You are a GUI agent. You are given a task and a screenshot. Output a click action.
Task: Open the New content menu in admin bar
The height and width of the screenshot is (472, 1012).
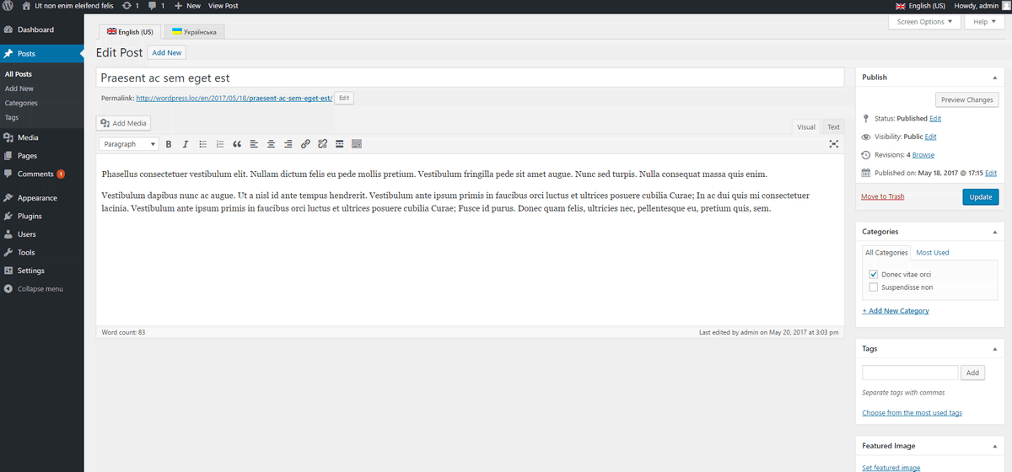[x=187, y=5]
